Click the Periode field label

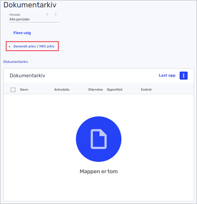15,15
